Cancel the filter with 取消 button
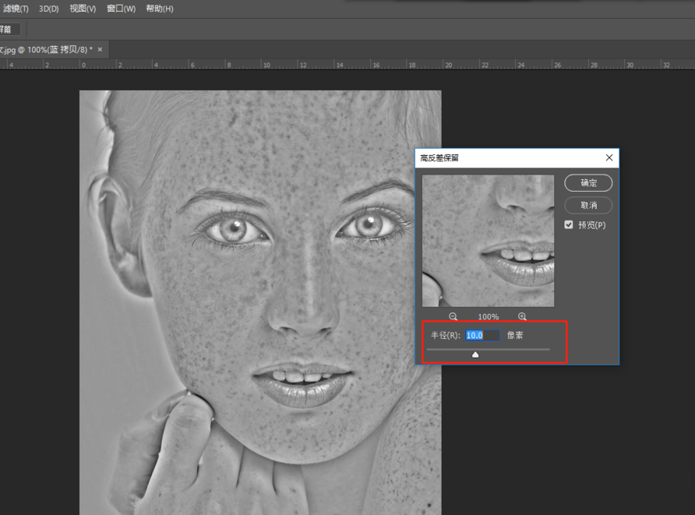695x515 pixels. pyautogui.click(x=588, y=206)
